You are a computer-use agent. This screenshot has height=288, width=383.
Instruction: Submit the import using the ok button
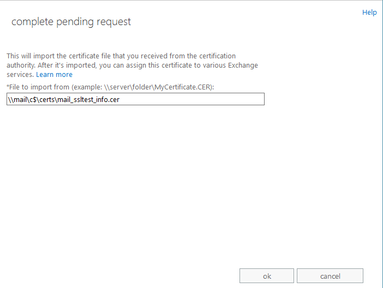[267, 276]
